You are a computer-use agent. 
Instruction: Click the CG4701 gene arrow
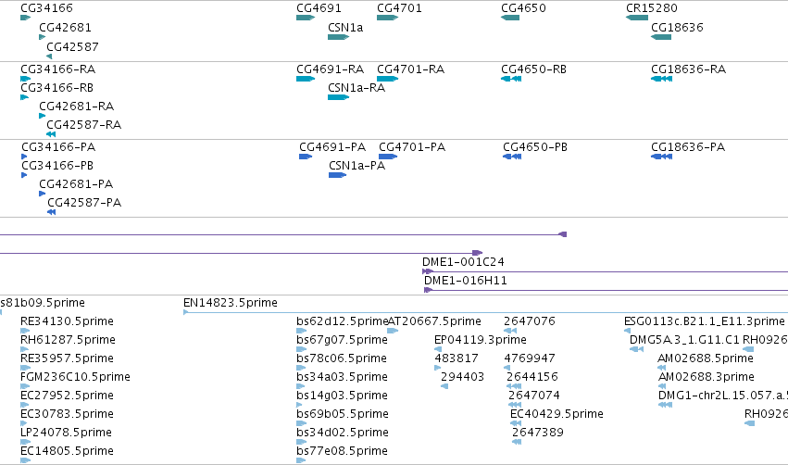coord(387,18)
